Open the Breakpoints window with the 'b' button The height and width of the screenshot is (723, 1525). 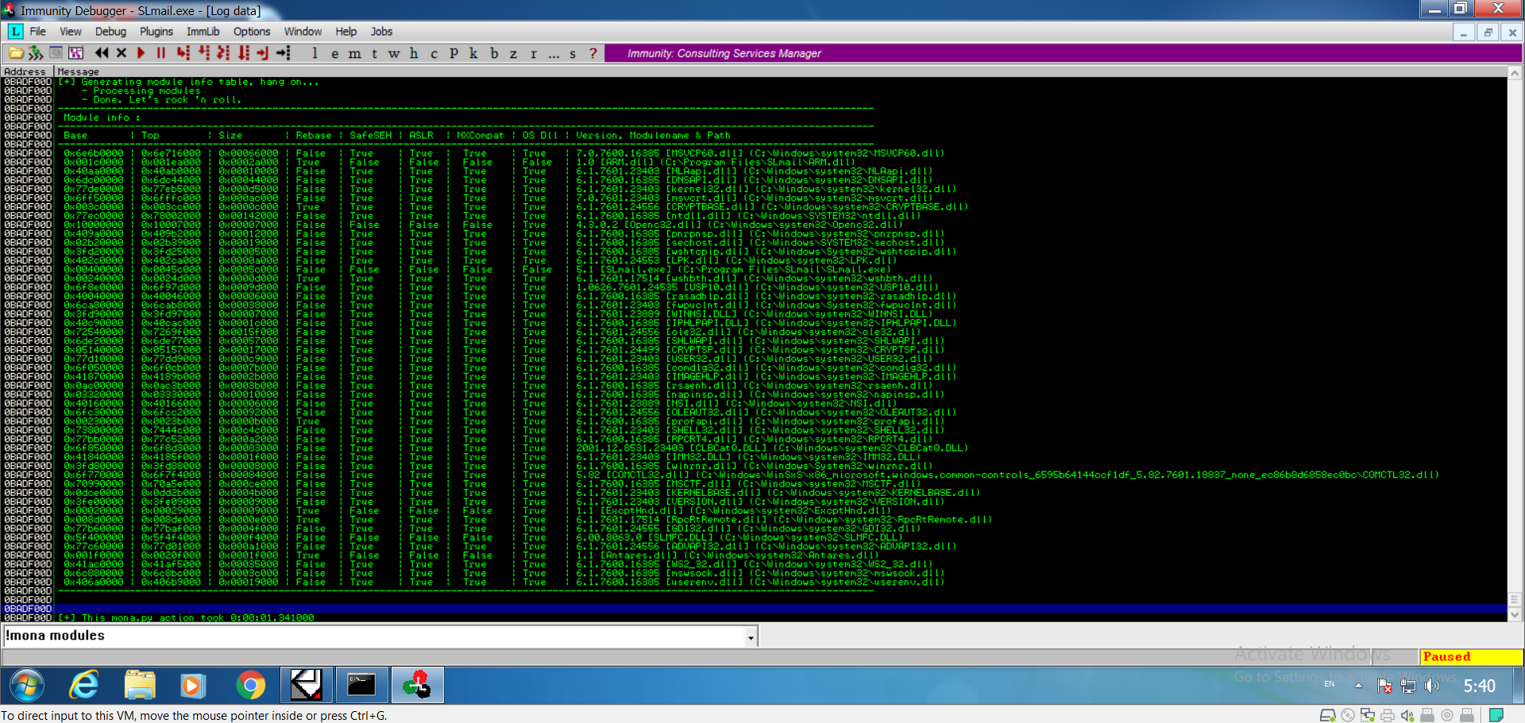pyautogui.click(x=494, y=53)
